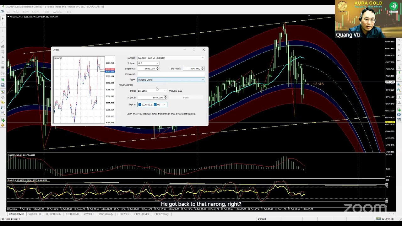
Task: Switch to W1 timeframe
Action: pos(399,56)
